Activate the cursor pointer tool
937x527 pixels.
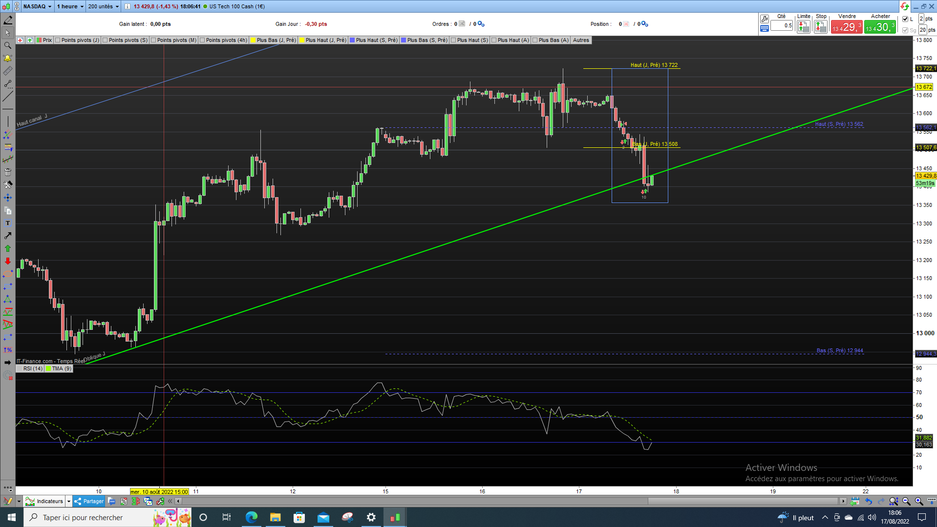point(8,33)
